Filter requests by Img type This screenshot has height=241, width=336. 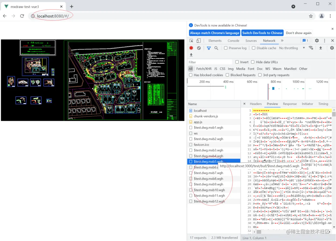[231, 69]
